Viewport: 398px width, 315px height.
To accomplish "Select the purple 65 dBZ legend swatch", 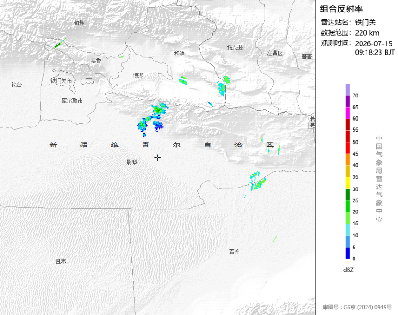I will [x=348, y=101].
